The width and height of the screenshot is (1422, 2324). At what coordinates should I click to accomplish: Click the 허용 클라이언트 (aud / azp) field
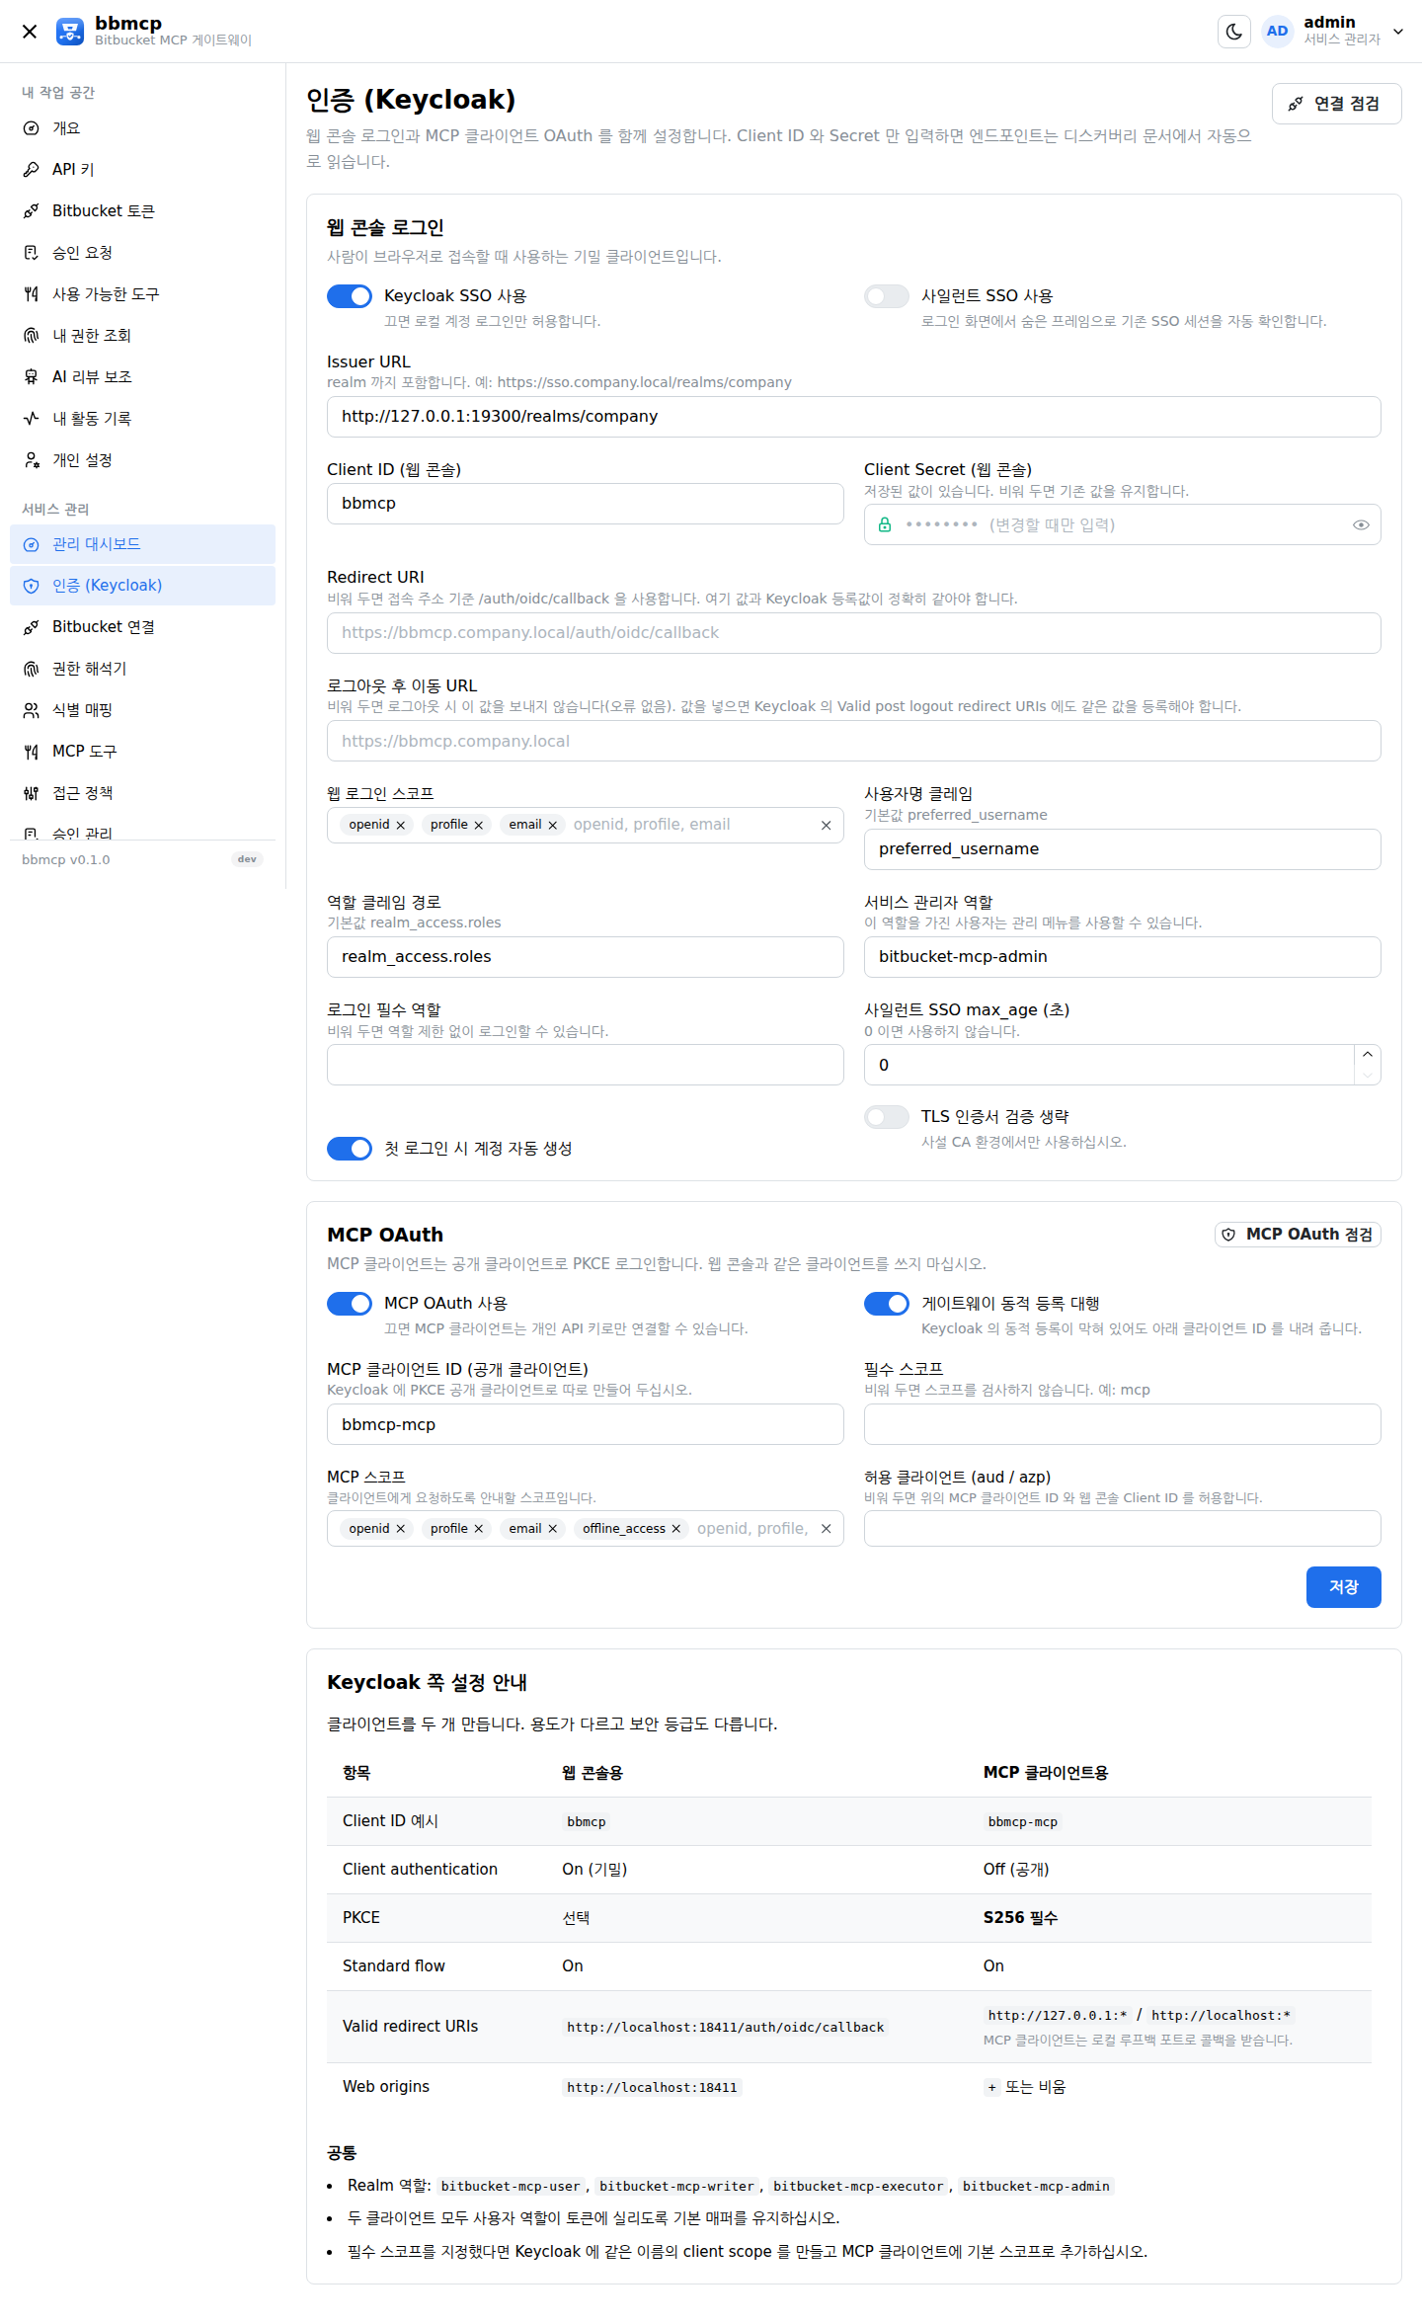click(x=1122, y=1529)
